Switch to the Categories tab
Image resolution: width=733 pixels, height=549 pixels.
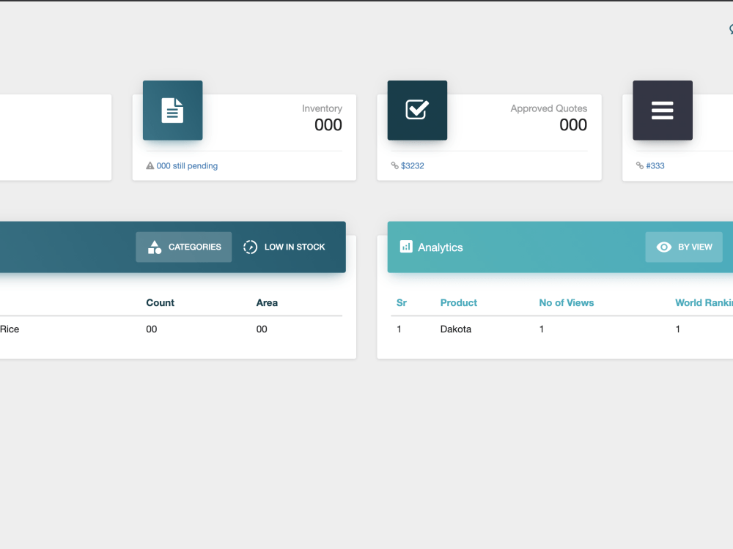point(184,247)
